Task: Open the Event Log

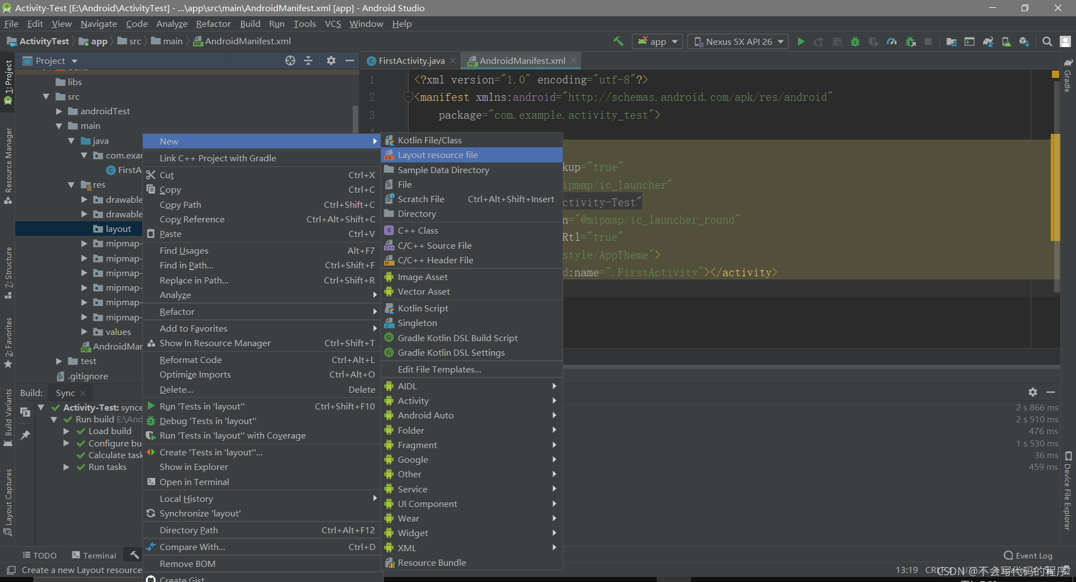Action: [x=1028, y=555]
